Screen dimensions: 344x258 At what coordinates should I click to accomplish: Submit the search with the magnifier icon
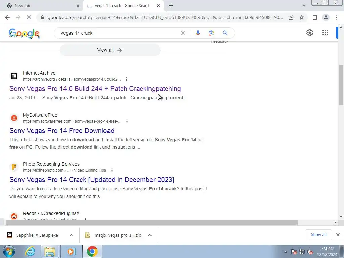(225, 33)
